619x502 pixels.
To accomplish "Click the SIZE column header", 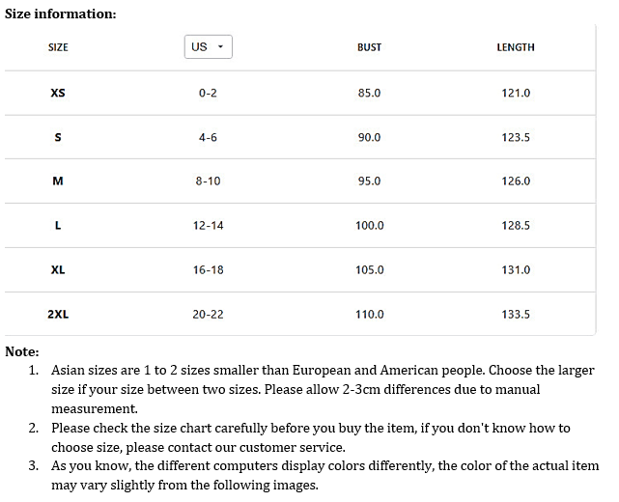I will [x=58, y=47].
